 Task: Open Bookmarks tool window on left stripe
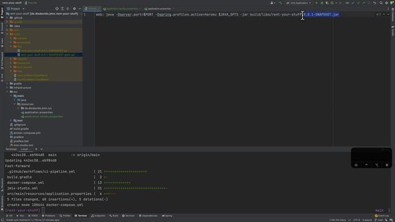point(2,203)
